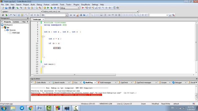Click the Next line debug icon
The image size is (198, 111).
[90, 8]
